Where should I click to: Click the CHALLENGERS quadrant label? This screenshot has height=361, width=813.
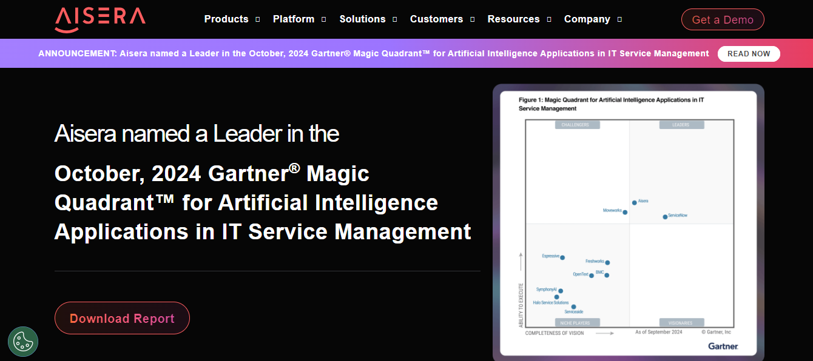[x=577, y=125]
